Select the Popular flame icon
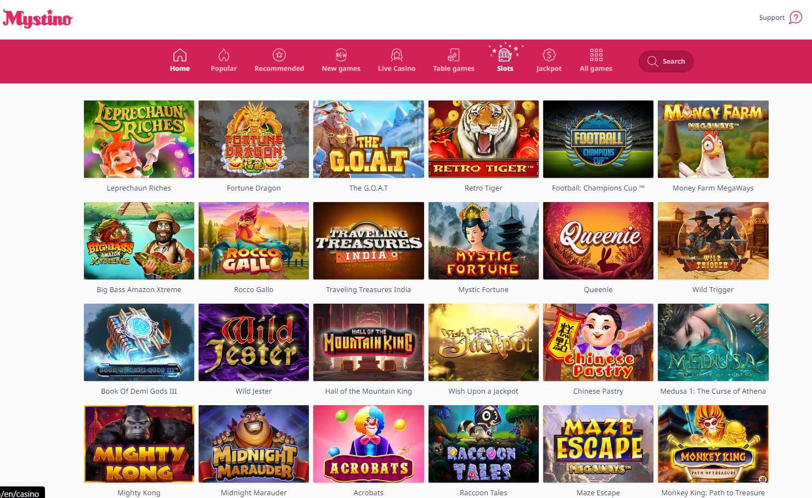Image resolution: width=812 pixels, height=498 pixels. [x=224, y=55]
